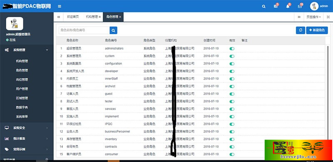Viewport: 333px width, 162px height.
Task: Toggle fullscreen expand icon
Action: (x=328, y=17)
